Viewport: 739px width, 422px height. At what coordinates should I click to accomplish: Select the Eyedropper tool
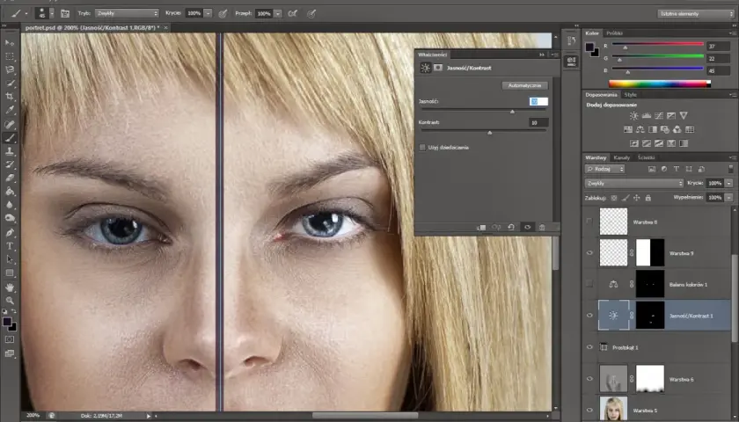coord(10,110)
